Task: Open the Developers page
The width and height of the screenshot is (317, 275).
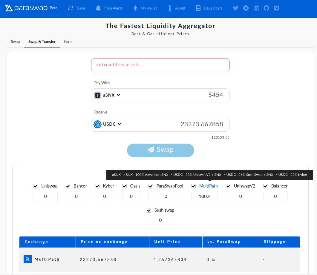Action: tap(213, 8)
